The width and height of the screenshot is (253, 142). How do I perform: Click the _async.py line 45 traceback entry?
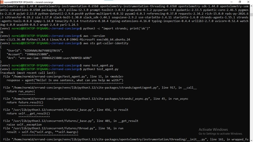(96, 99)
